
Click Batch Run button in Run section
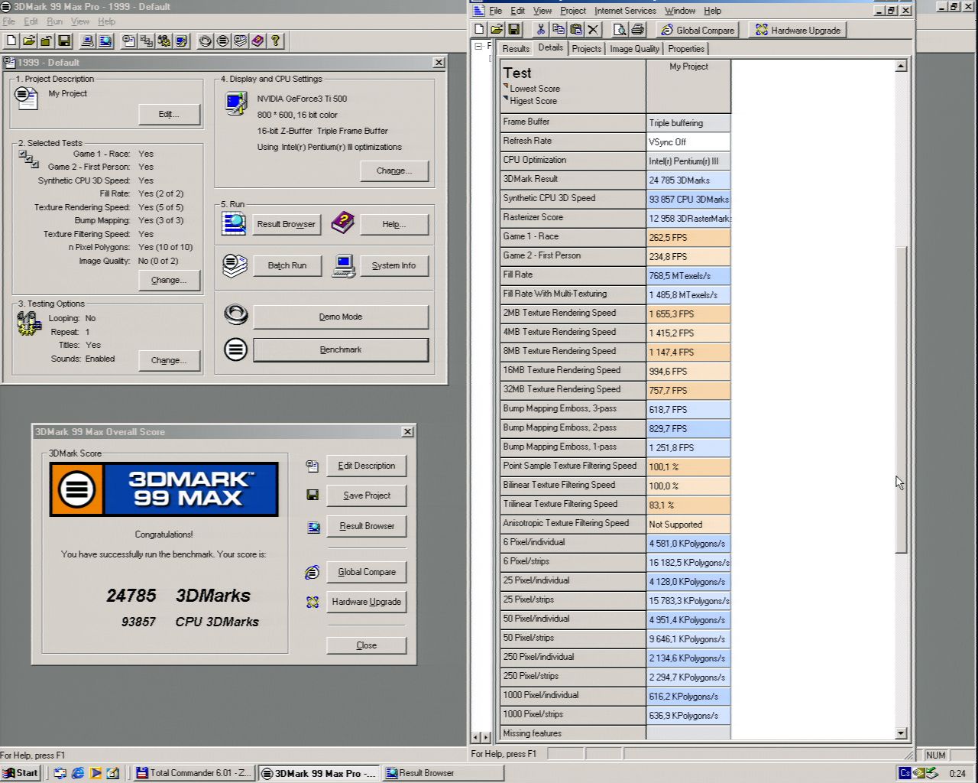tap(287, 265)
